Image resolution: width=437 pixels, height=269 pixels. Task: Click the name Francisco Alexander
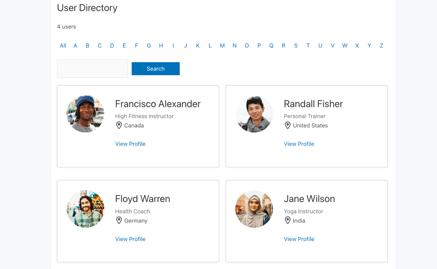[x=158, y=104]
